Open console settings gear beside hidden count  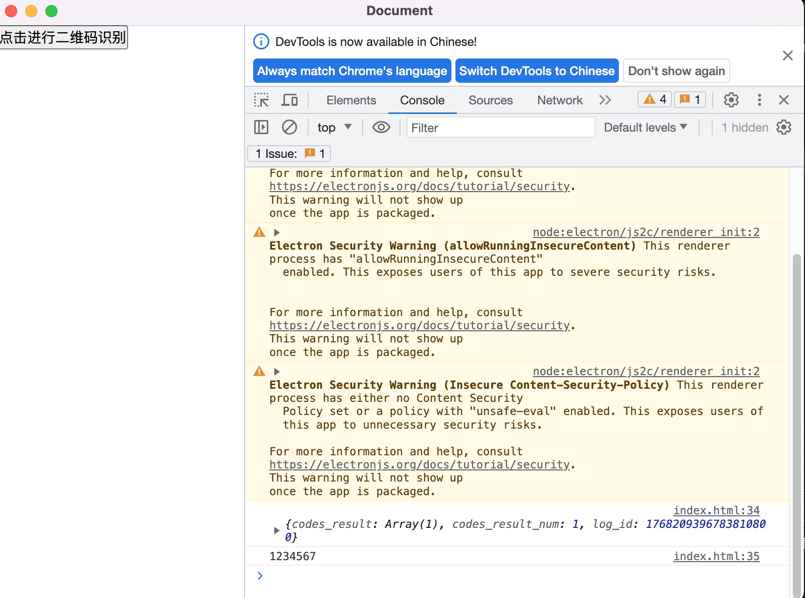(x=784, y=127)
